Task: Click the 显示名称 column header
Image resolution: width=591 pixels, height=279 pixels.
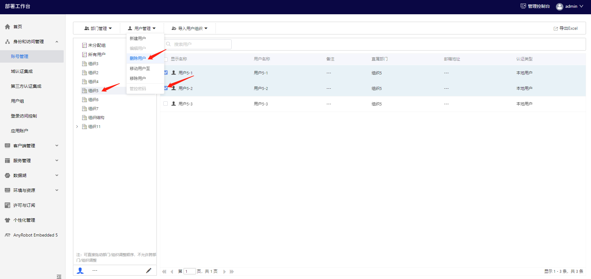Action: point(179,59)
